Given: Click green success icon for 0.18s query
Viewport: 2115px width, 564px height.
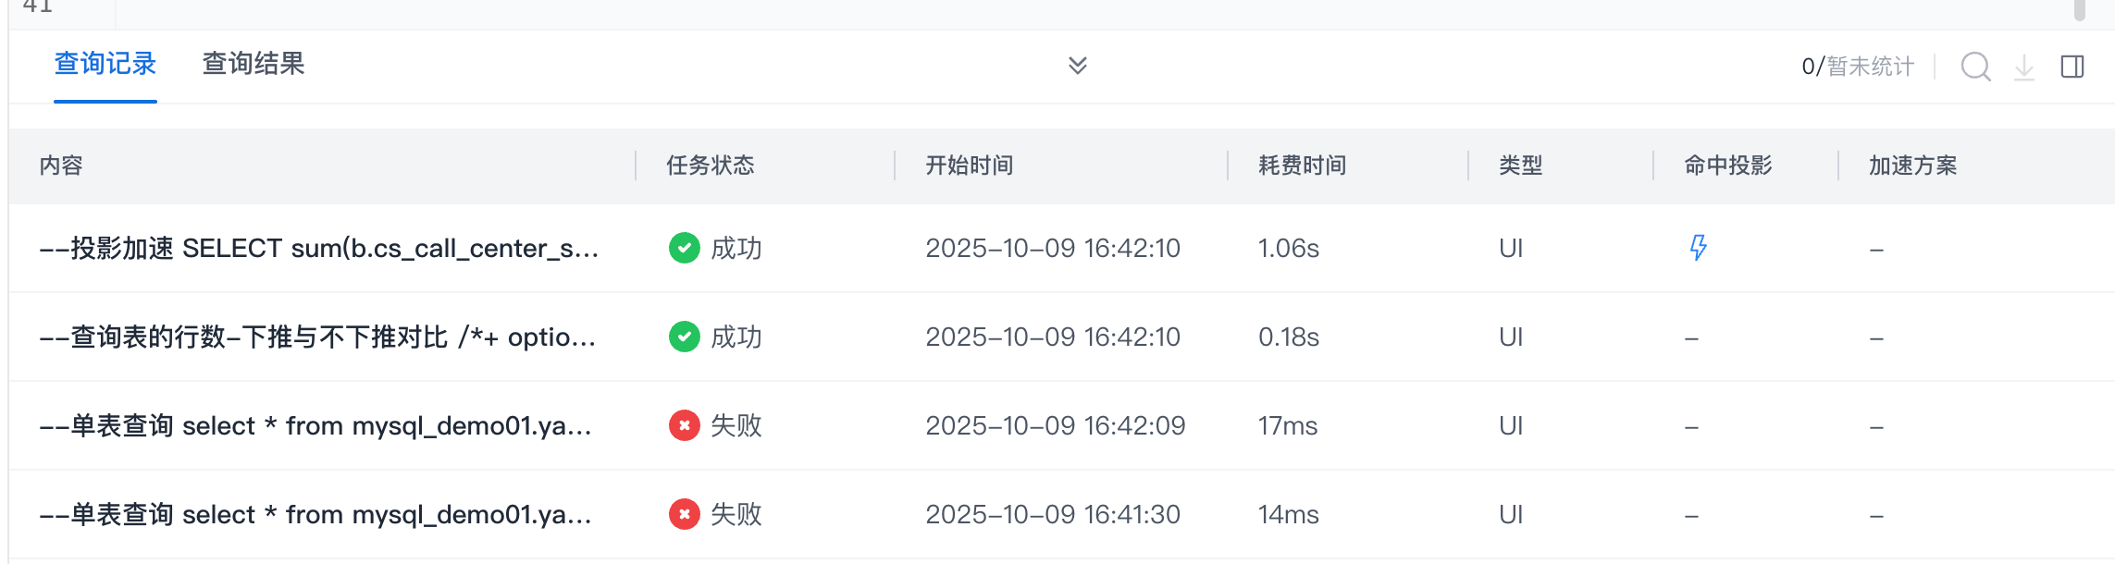Looking at the screenshot, I should pos(685,337).
